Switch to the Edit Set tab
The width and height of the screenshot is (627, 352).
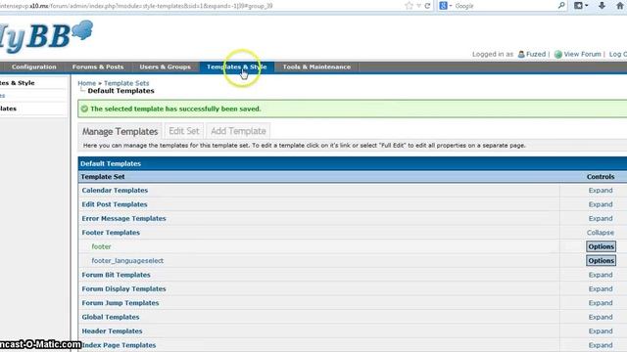coord(184,131)
